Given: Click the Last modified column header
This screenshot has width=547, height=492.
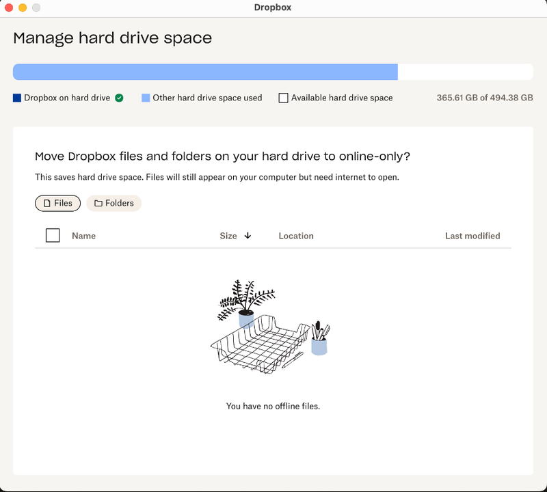Looking at the screenshot, I should tap(472, 236).
